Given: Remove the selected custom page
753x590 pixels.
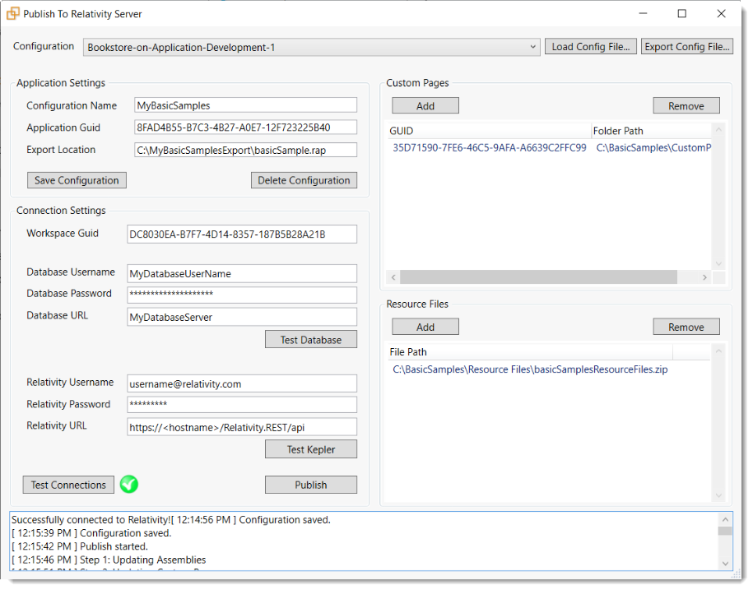Looking at the screenshot, I should (x=686, y=105).
